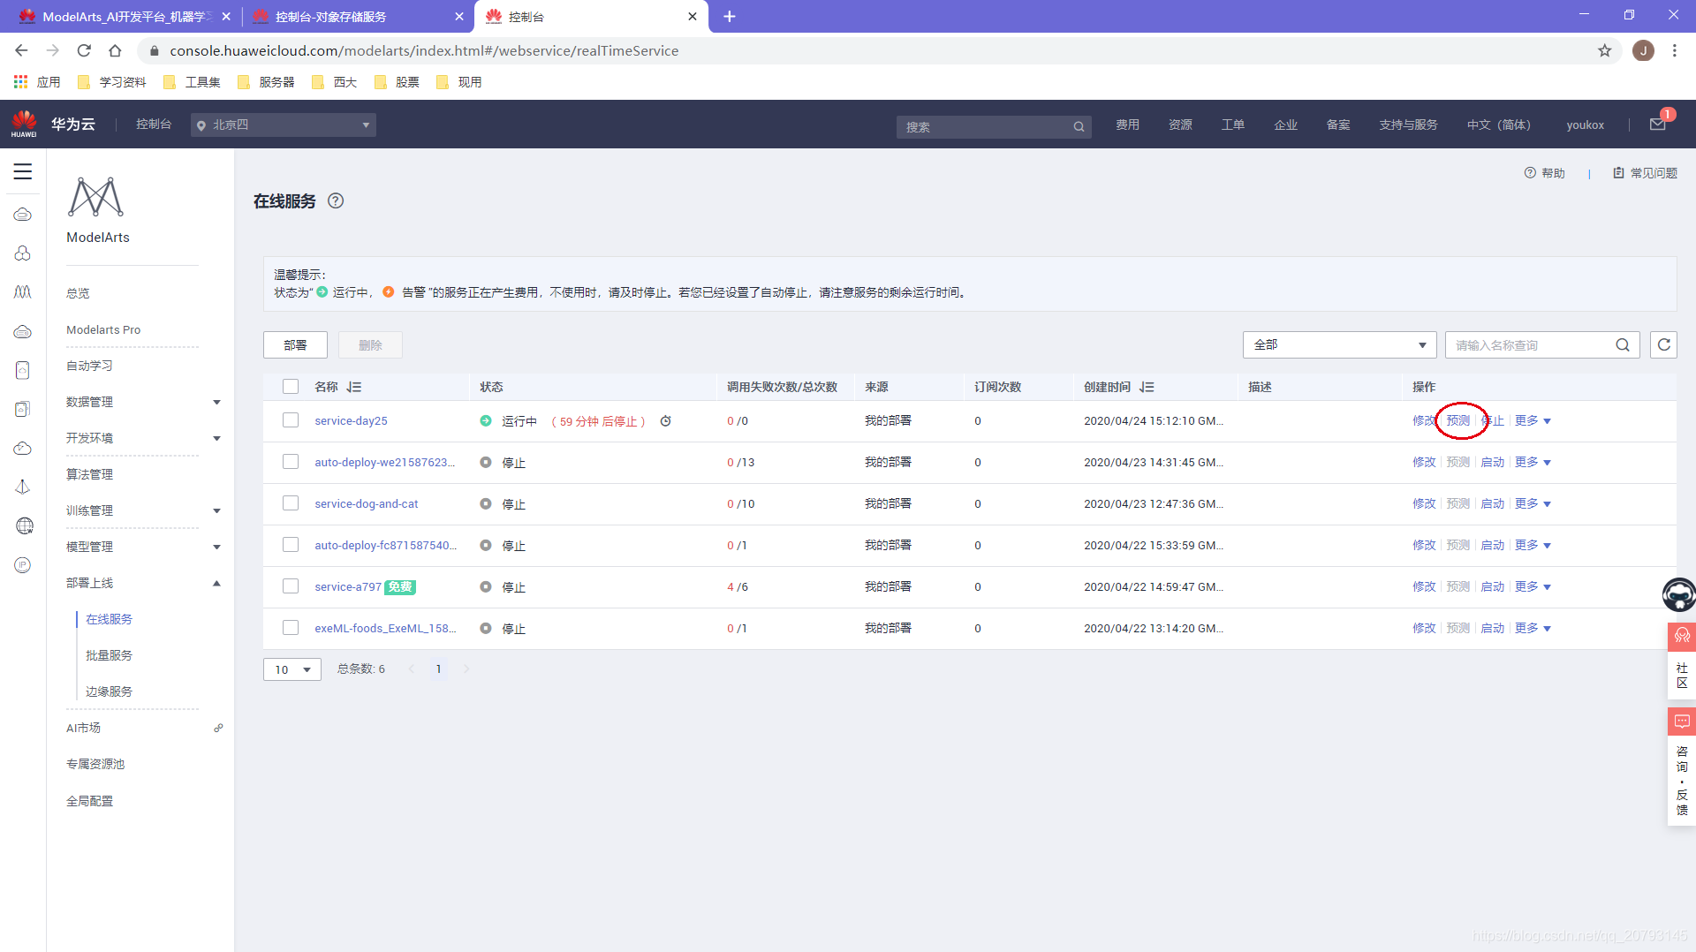This screenshot has height=952, width=1696.
Task: Click the globe icon in the icon rail
Action: tap(25, 526)
